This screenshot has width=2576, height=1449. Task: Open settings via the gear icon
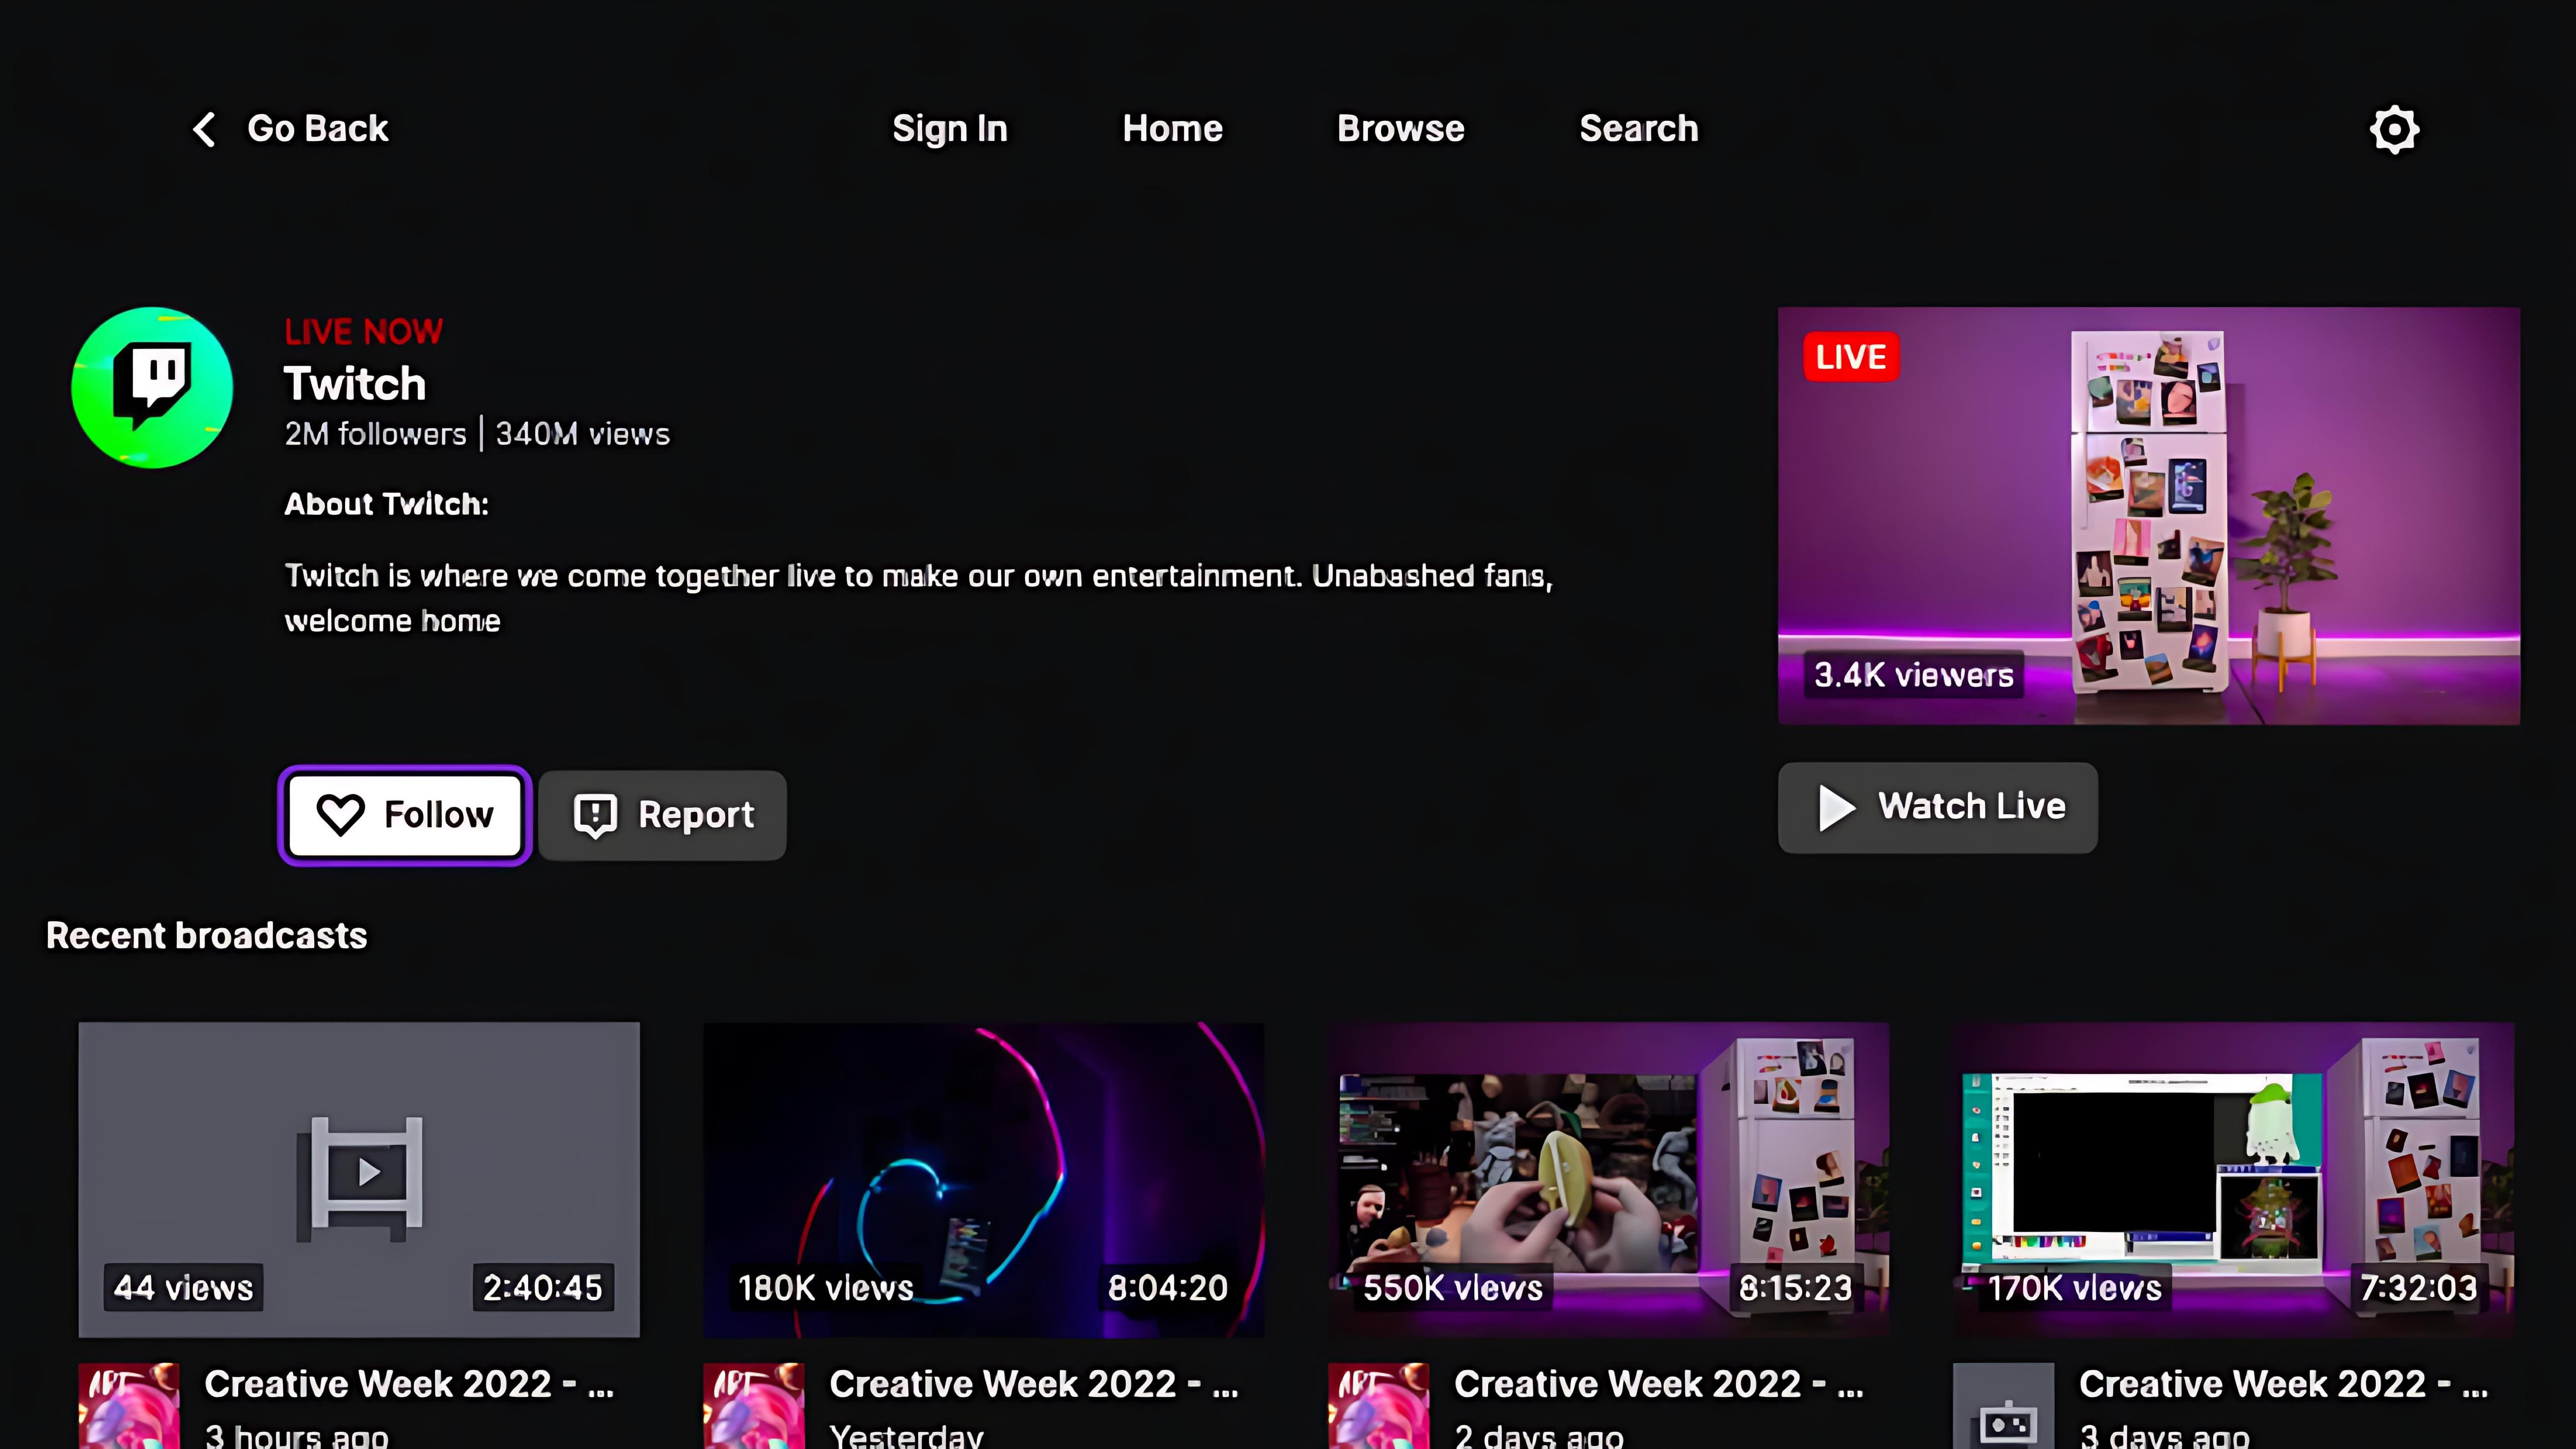click(2394, 129)
